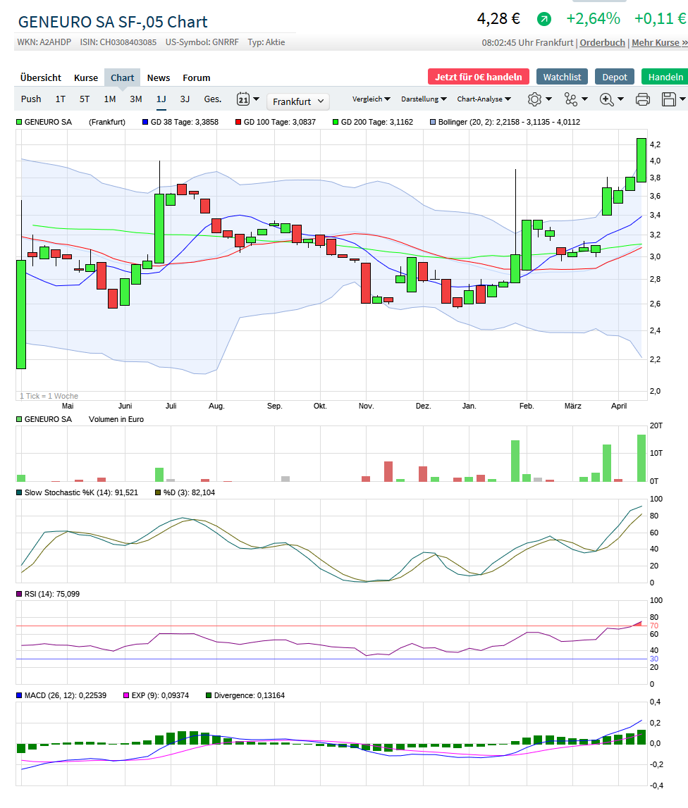
Task: Click the RSI (14) purple legend swatch
Action: (19, 594)
